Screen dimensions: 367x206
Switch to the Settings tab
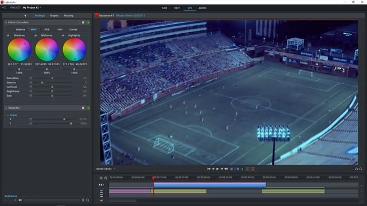[40, 15]
